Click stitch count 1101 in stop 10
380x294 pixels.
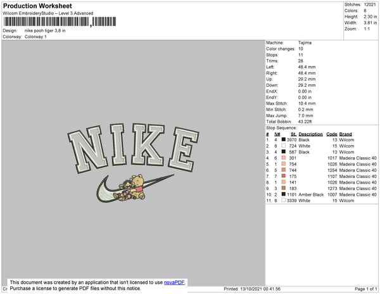click(292, 195)
